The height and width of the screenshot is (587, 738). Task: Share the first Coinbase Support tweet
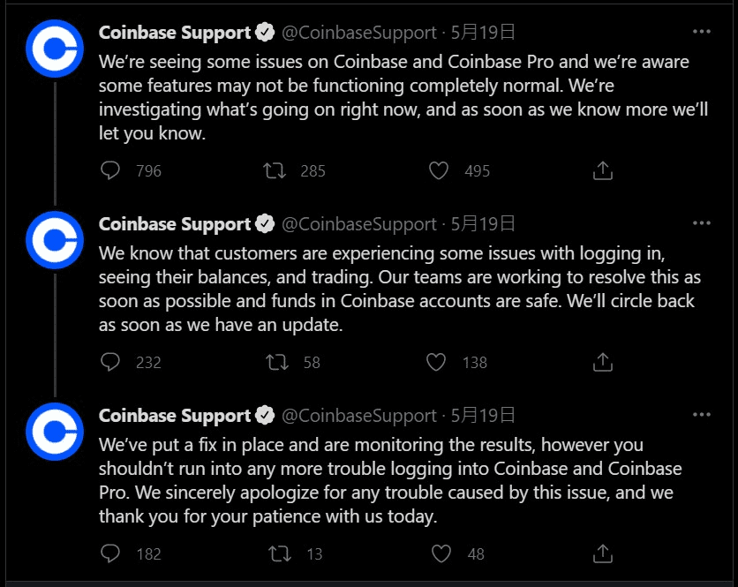pos(603,170)
